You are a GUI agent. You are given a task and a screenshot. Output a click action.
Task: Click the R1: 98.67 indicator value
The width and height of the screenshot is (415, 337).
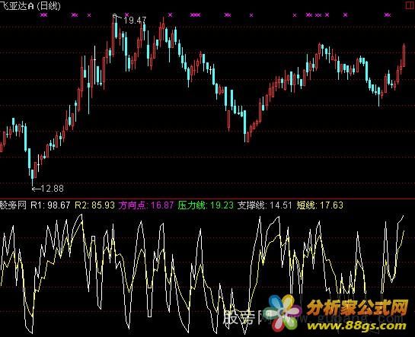coord(50,205)
